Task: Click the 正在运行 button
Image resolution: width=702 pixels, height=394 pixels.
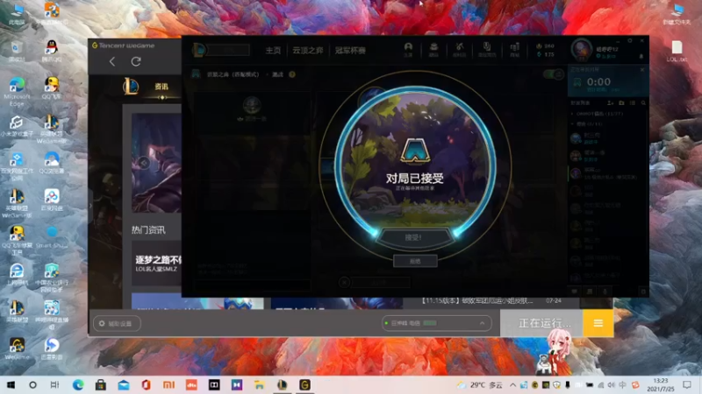Action: [x=541, y=323]
